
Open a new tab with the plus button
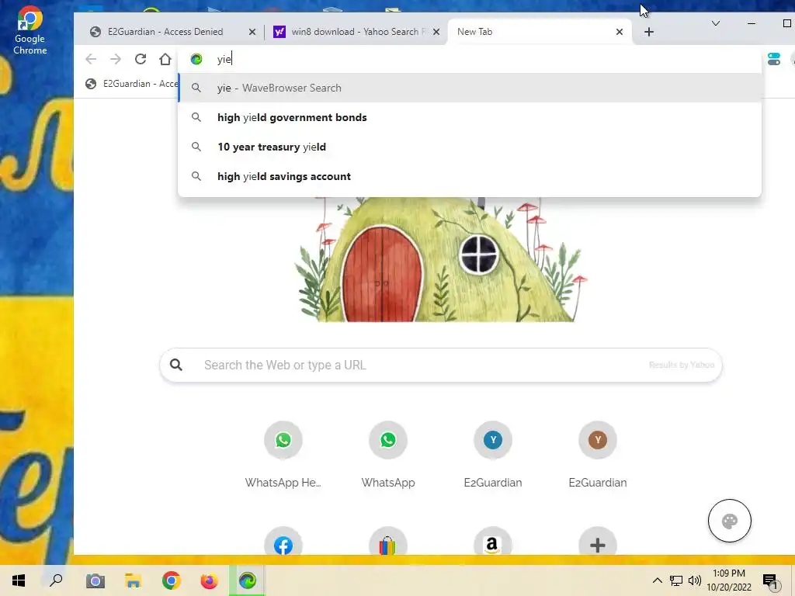point(648,32)
